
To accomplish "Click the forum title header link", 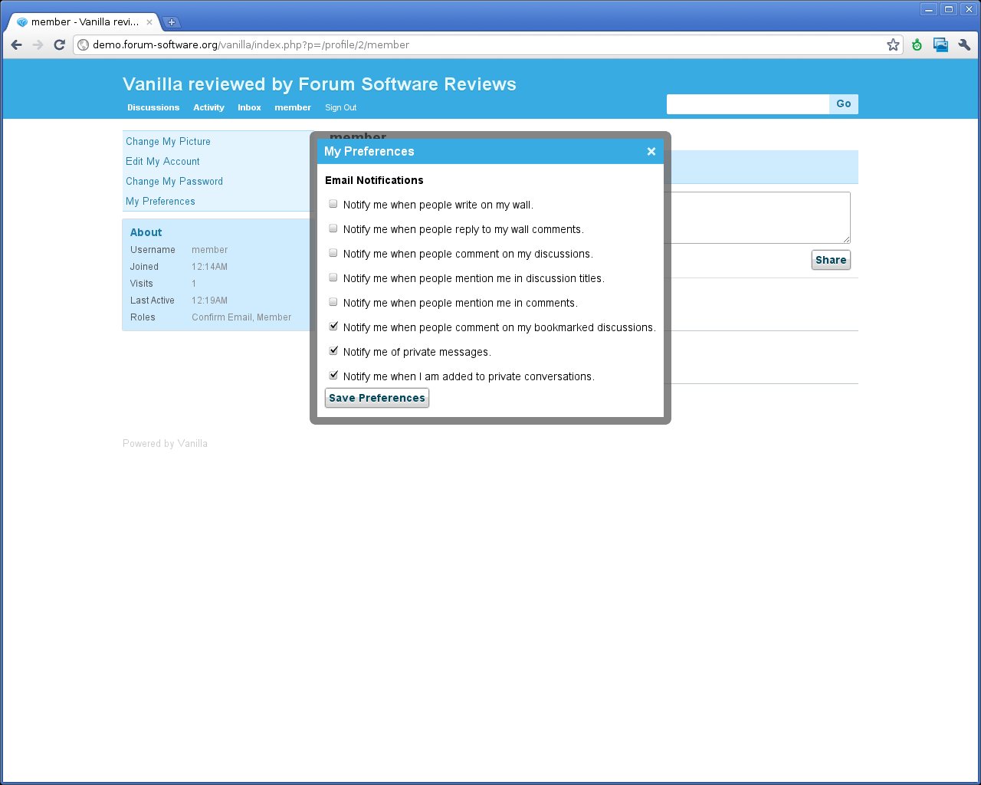I will 320,84.
